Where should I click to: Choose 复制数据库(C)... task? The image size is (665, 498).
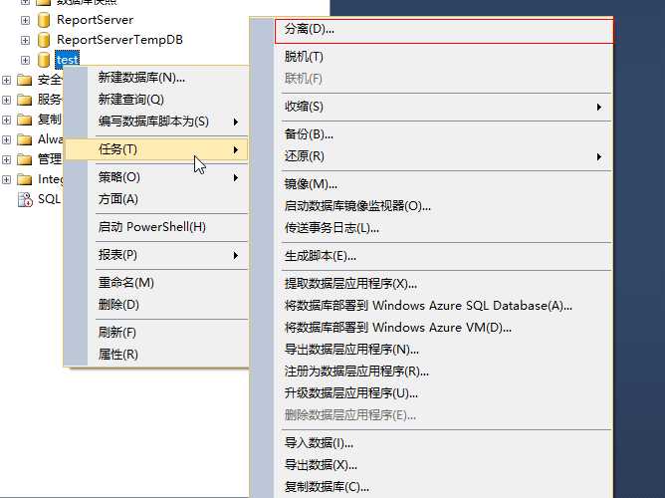click(x=432, y=487)
